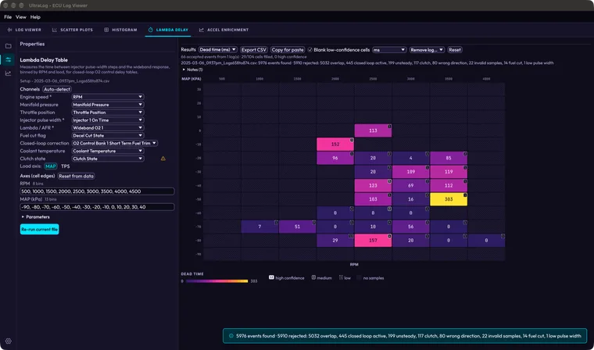Click the low confidence legend badge
Screen dimensions: 594x350
pos(341,277)
